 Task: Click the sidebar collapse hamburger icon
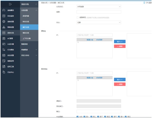point(10,4)
